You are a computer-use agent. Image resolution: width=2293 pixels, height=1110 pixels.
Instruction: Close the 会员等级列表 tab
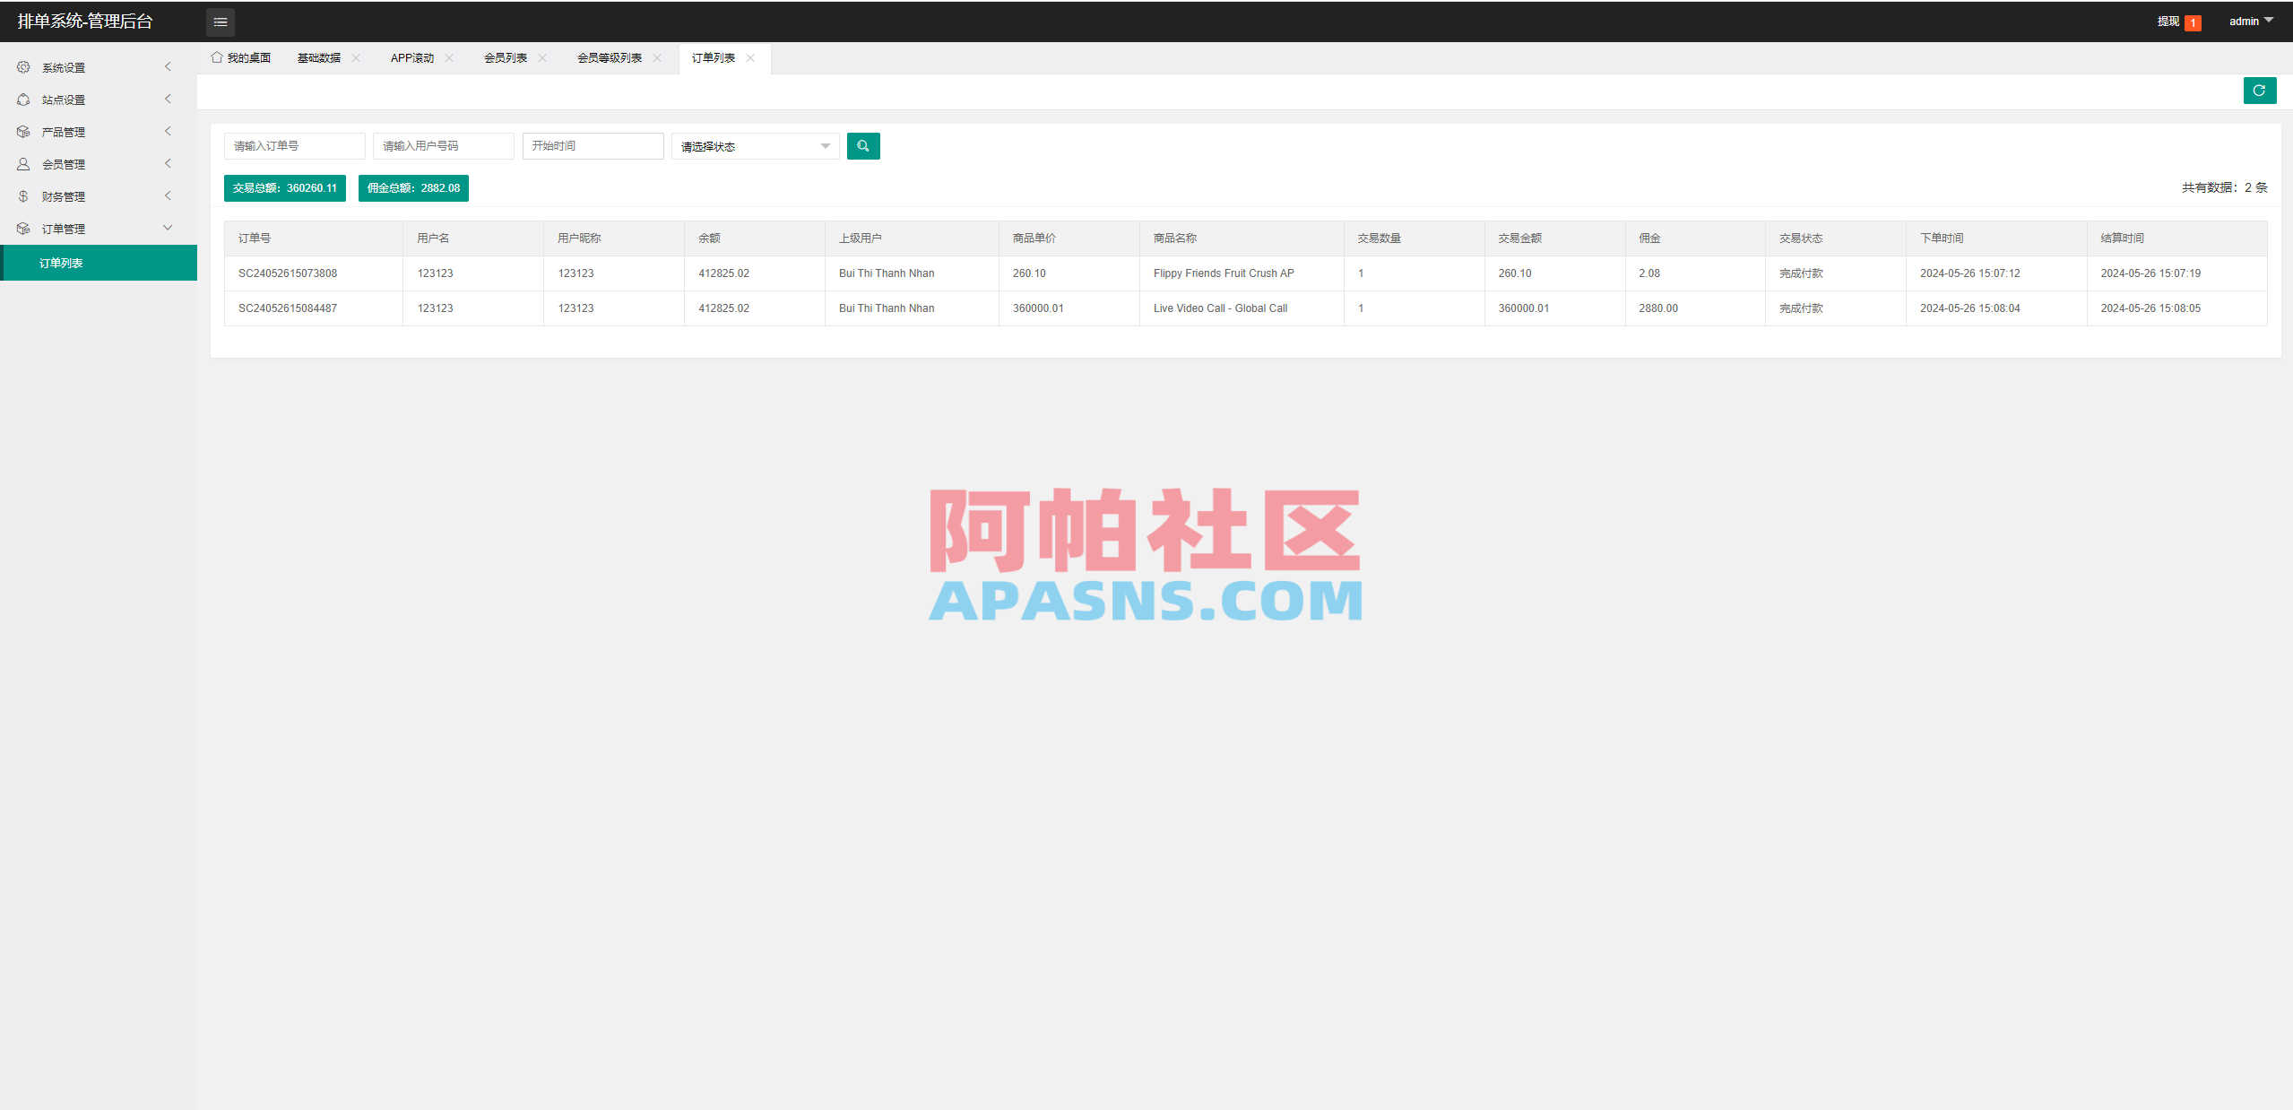click(x=658, y=57)
